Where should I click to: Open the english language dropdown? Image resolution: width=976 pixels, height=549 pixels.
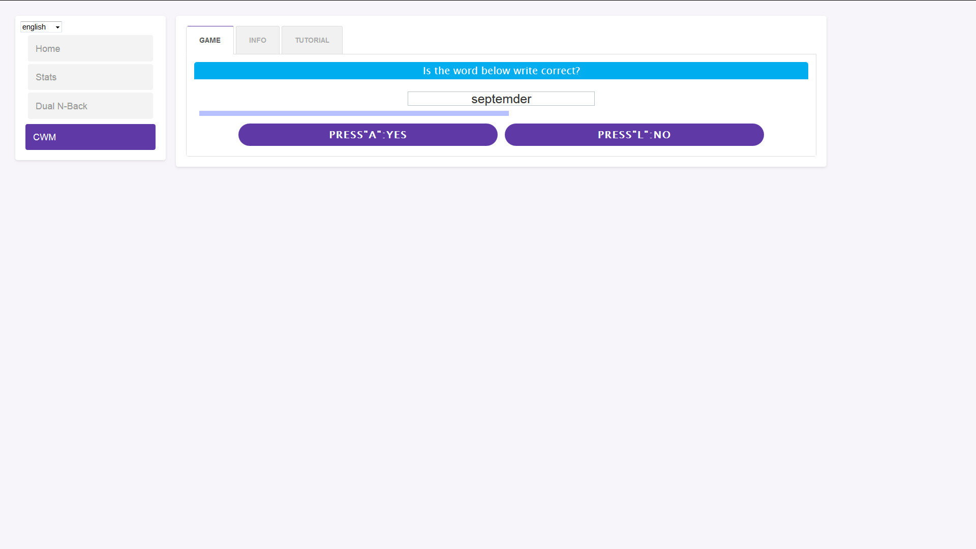tap(41, 27)
